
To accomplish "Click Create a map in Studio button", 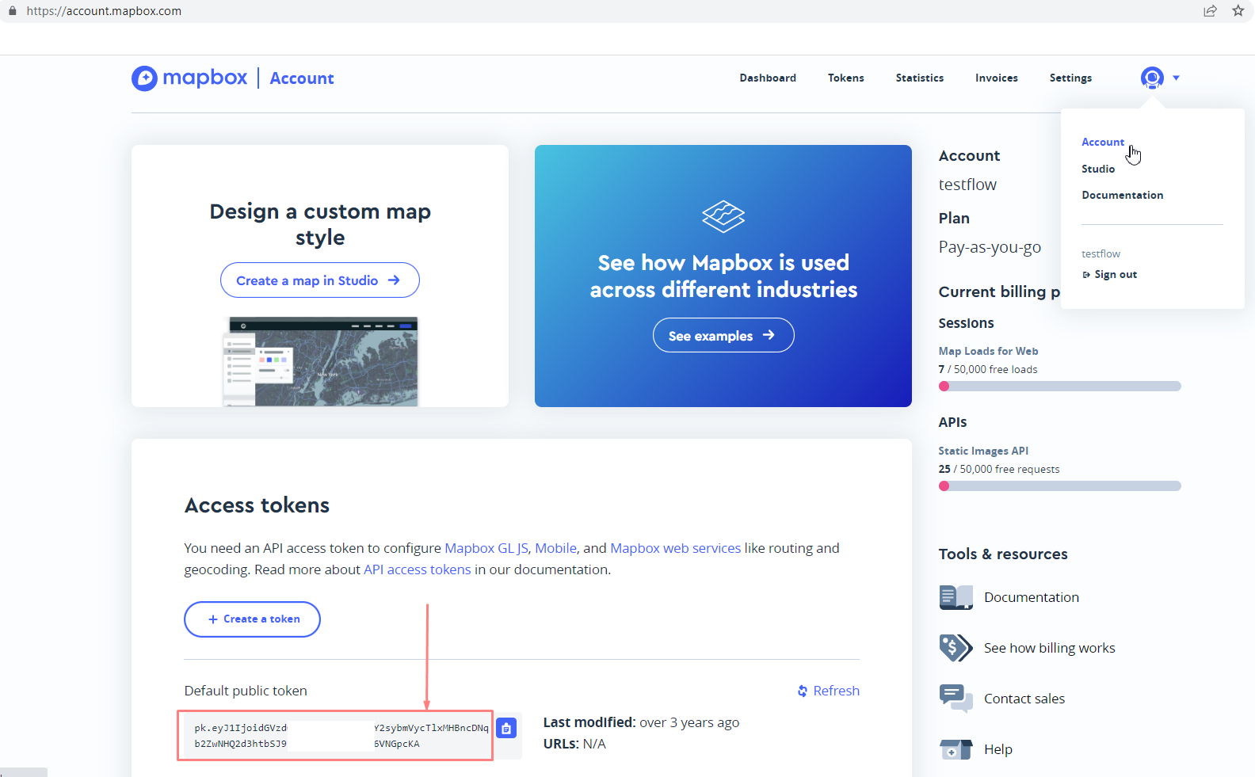I will tap(320, 280).
